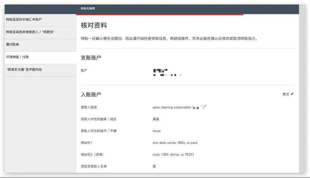Viewport: 310px width, 178px height.
Task: Click the 美国 country value
Action: coord(156,119)
